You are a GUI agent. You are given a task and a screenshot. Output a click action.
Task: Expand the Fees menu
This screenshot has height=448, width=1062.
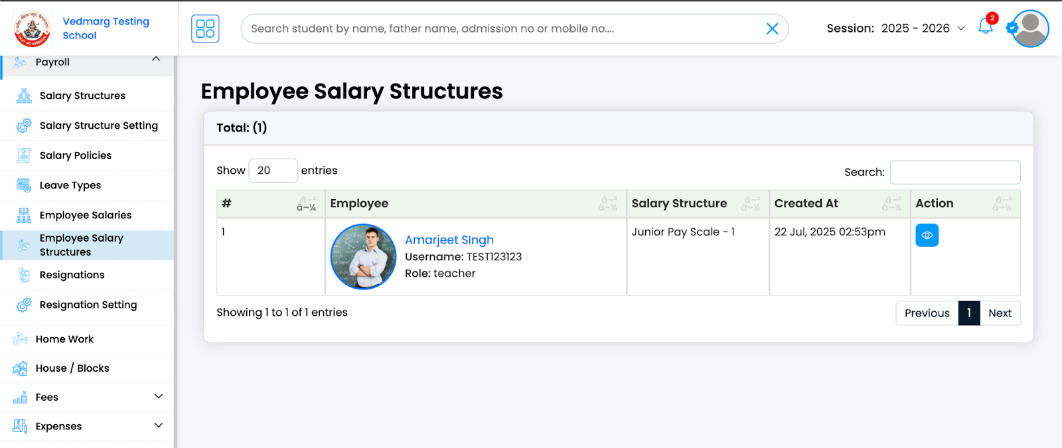157,396
